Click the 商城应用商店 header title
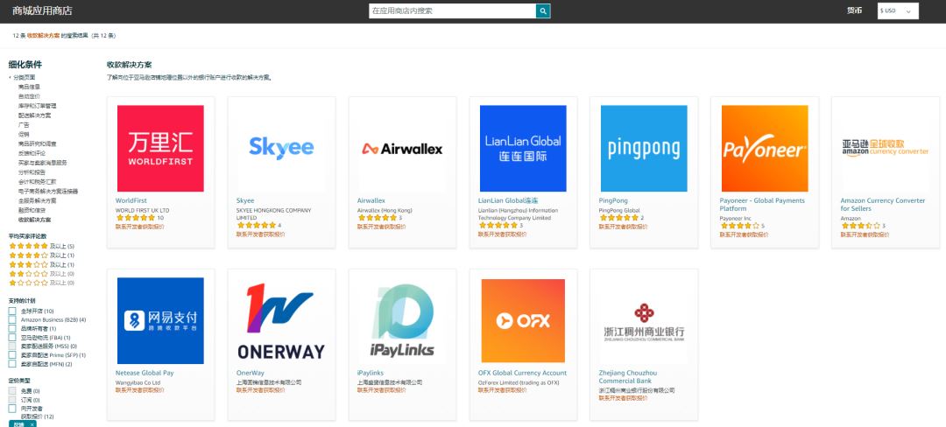The height and width of the screenshot is (427, 946). pyautogui.click(x=43, y=10)
